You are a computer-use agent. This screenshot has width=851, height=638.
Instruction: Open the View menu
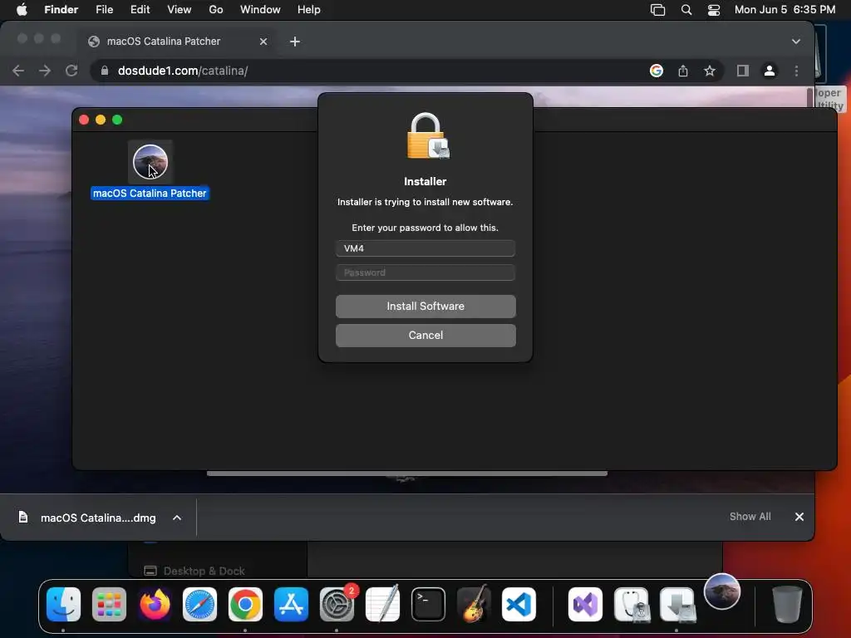pyautogui.click(x=180, y=10)
